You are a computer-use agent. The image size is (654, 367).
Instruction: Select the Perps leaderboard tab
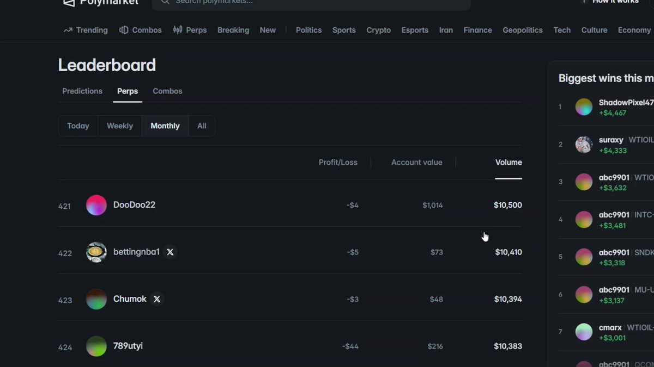(x=128, y=91)
